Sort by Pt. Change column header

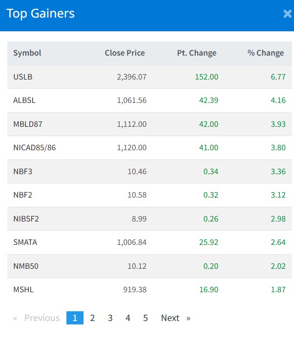[196, 53]
